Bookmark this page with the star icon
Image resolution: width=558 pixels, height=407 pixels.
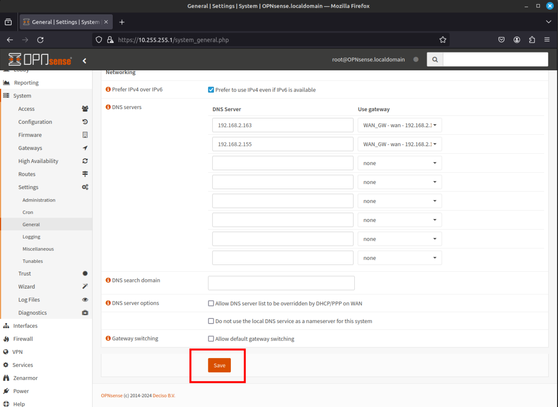click(x=443, y=40)
